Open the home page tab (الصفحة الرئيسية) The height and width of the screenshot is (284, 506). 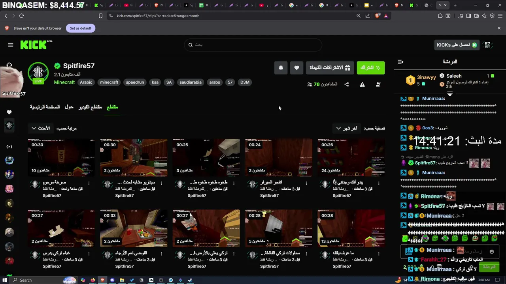45,107
